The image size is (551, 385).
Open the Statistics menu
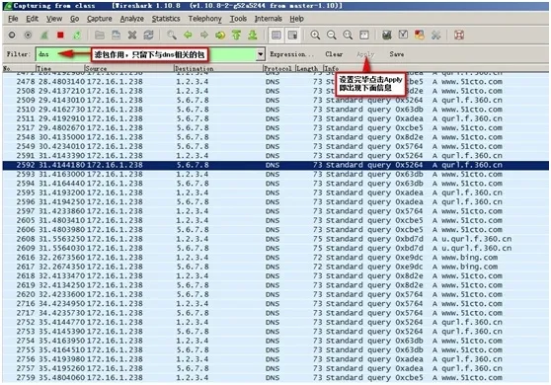click(x=166, y=19)
